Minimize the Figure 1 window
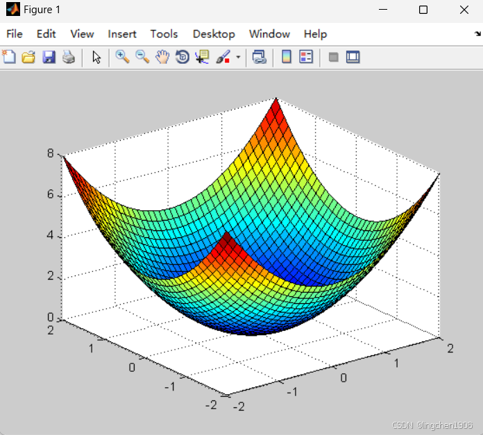This screenshot has height=435, width=483. 383,10
